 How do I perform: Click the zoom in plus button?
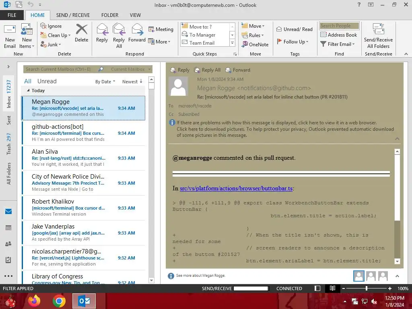click(390, 288)
